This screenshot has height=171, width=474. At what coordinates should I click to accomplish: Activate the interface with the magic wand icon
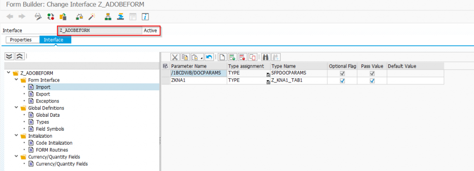coord(92,17)
